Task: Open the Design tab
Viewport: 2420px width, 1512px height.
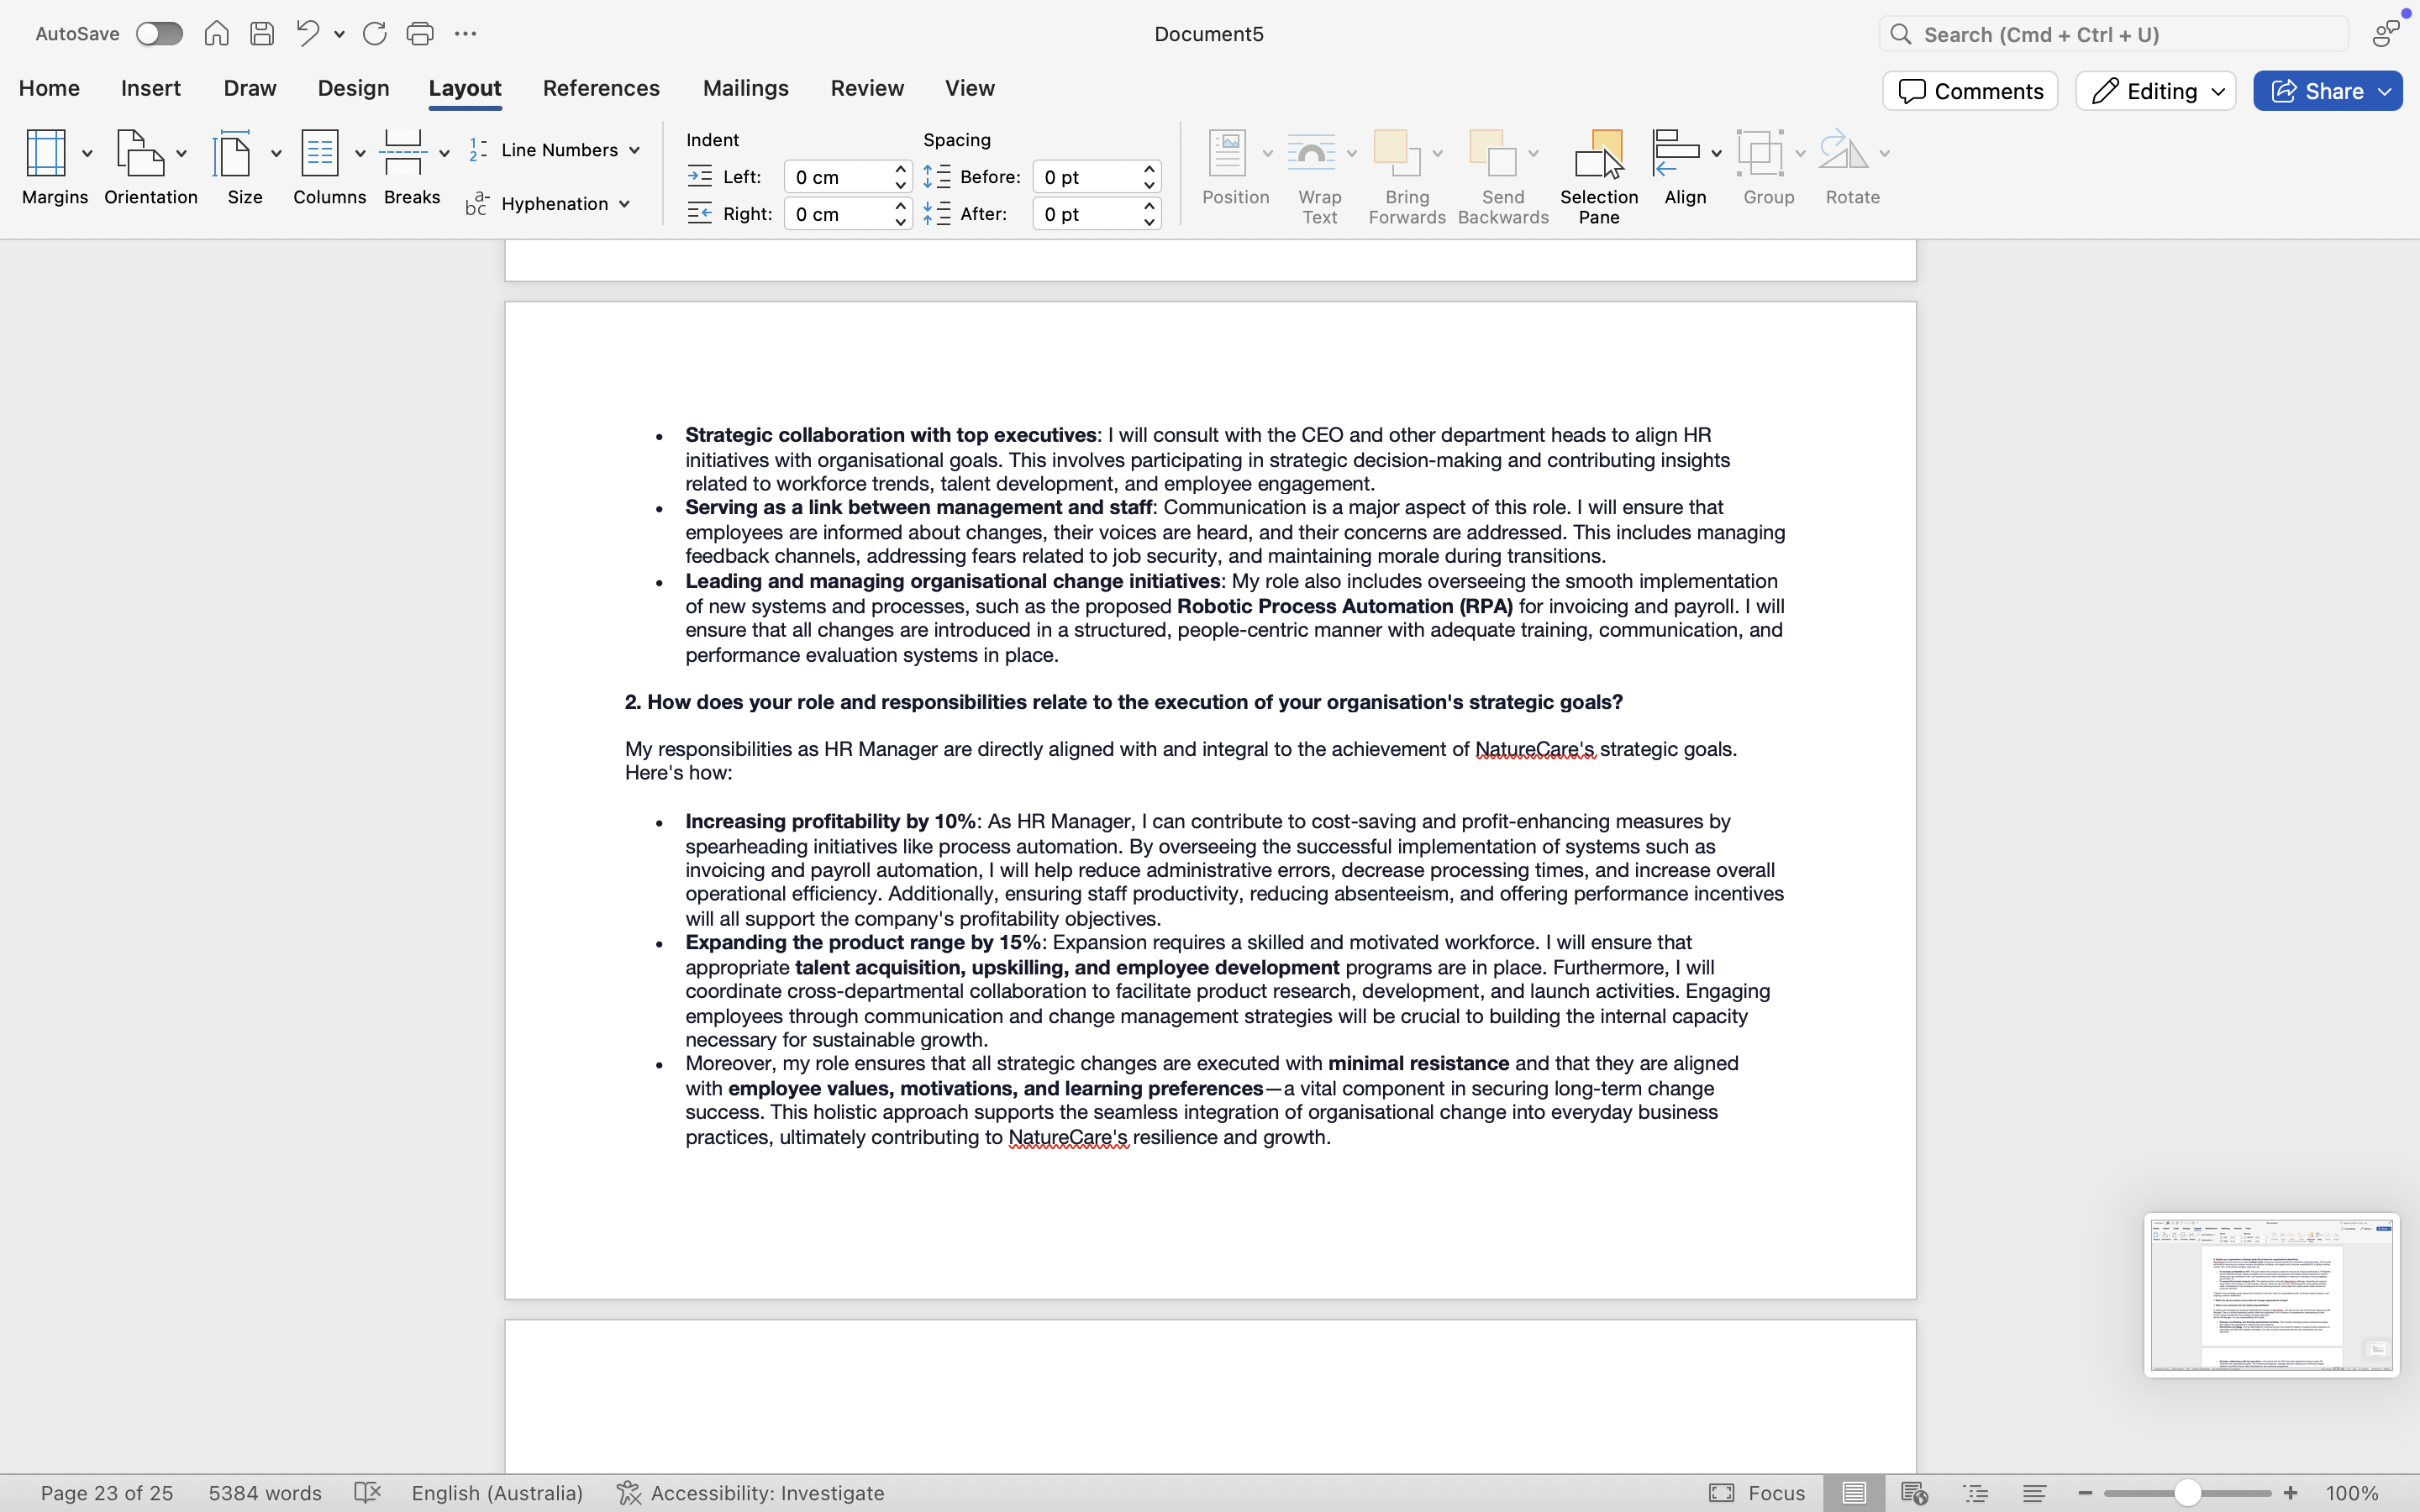Action: (x=353, y=88)
